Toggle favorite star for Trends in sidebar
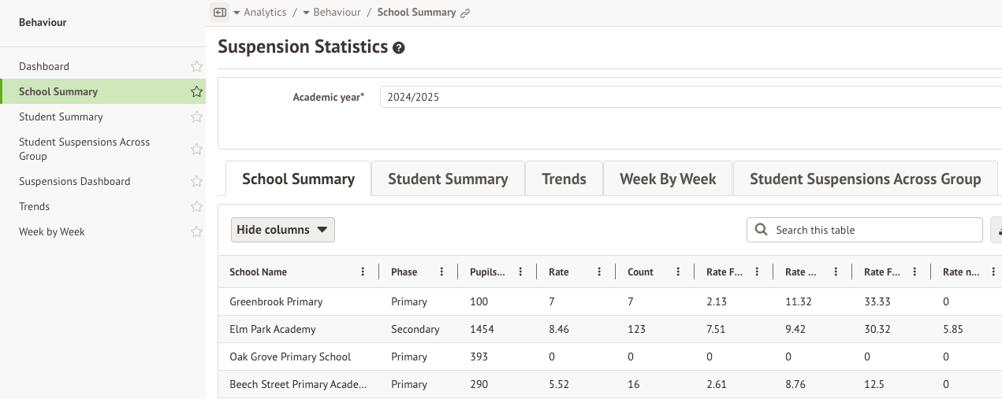The height and width of the screenshot is (399, 1002). coord(196,207)
